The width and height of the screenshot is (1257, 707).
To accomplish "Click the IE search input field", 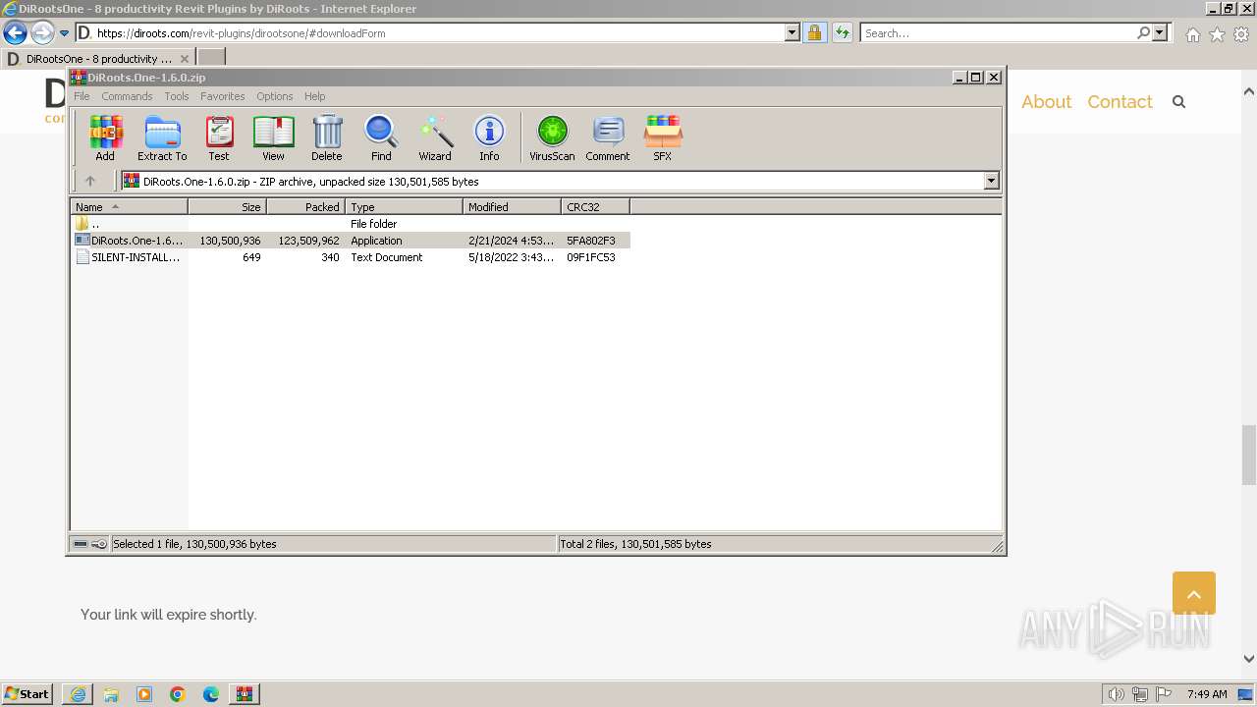I will coord(999,33).
